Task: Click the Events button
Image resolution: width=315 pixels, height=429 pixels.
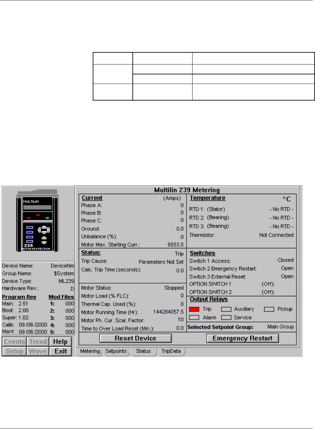Action: pos(14,342)
